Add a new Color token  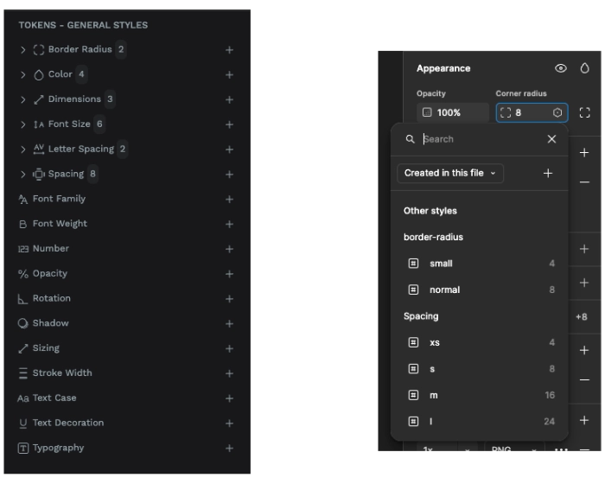tap(229, 74)
